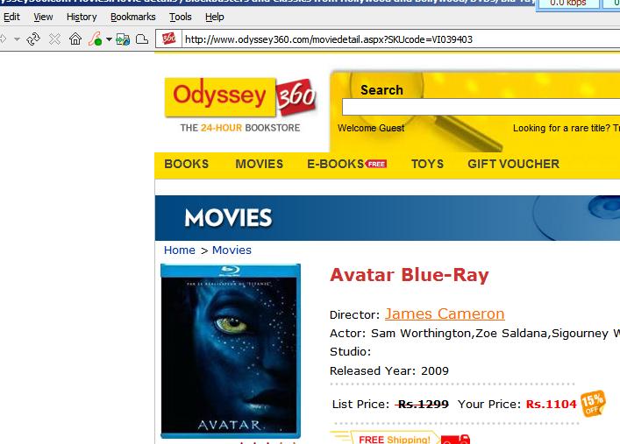Open the View menu
This screenshot has width=620, height=444.
click(43, 17)
